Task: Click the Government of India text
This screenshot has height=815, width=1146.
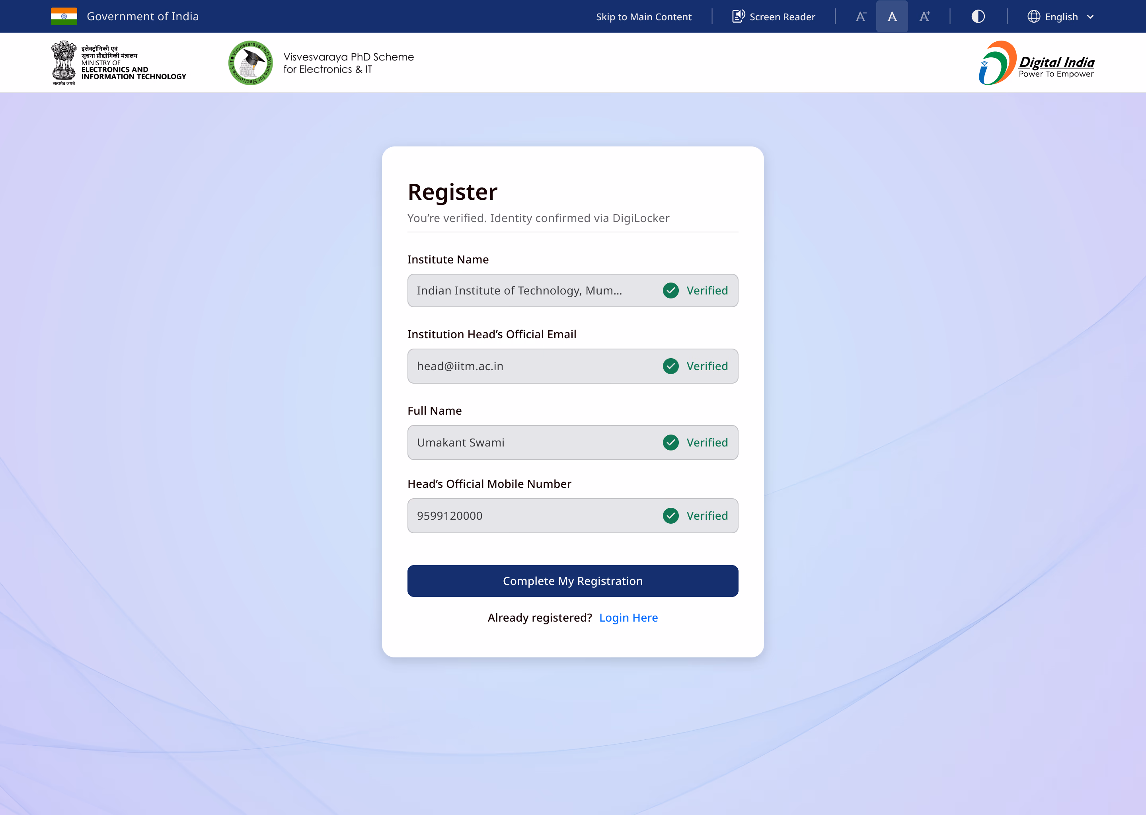Action: pyautogui.click(x=143, y=16)
